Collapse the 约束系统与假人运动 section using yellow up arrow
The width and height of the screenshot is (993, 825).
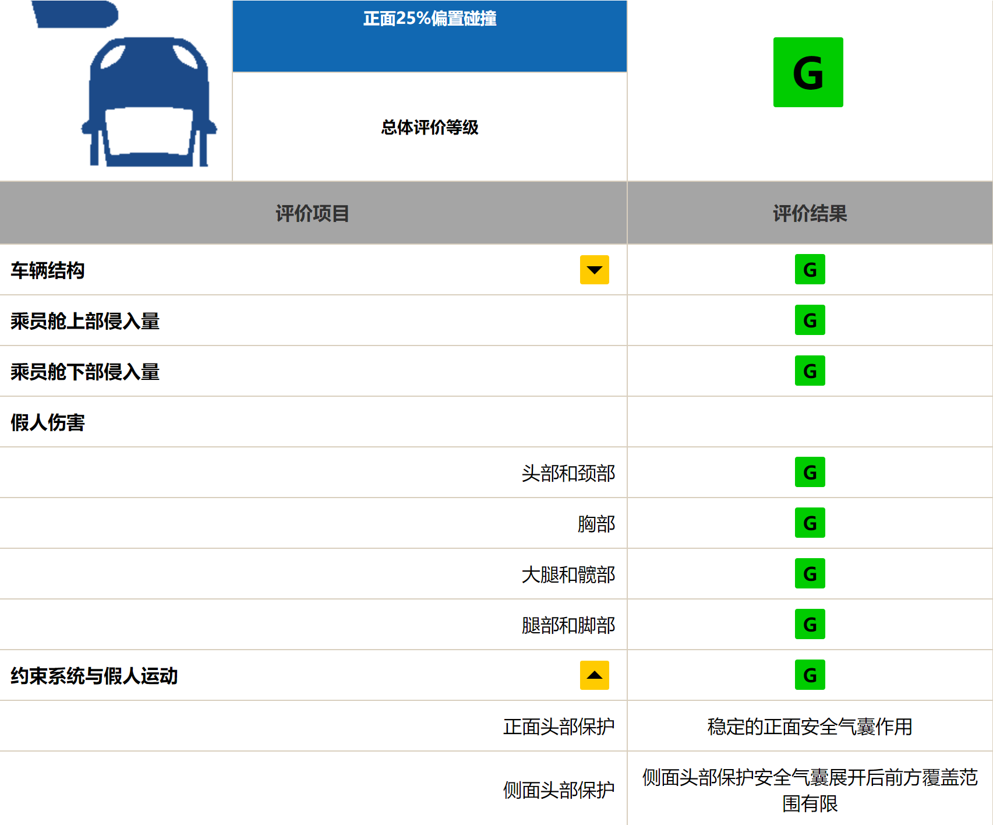pos(594,675)
